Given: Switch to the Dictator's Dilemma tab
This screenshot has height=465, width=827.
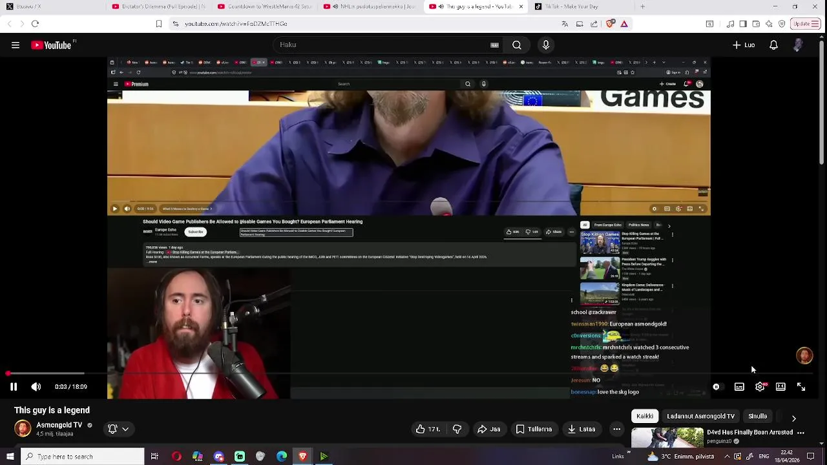Looking at the screenshot, I should pyautogui.click(x=158, y=6).
